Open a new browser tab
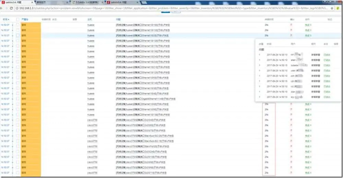Viewport: 343px width, 178px height. coord(144,2)
